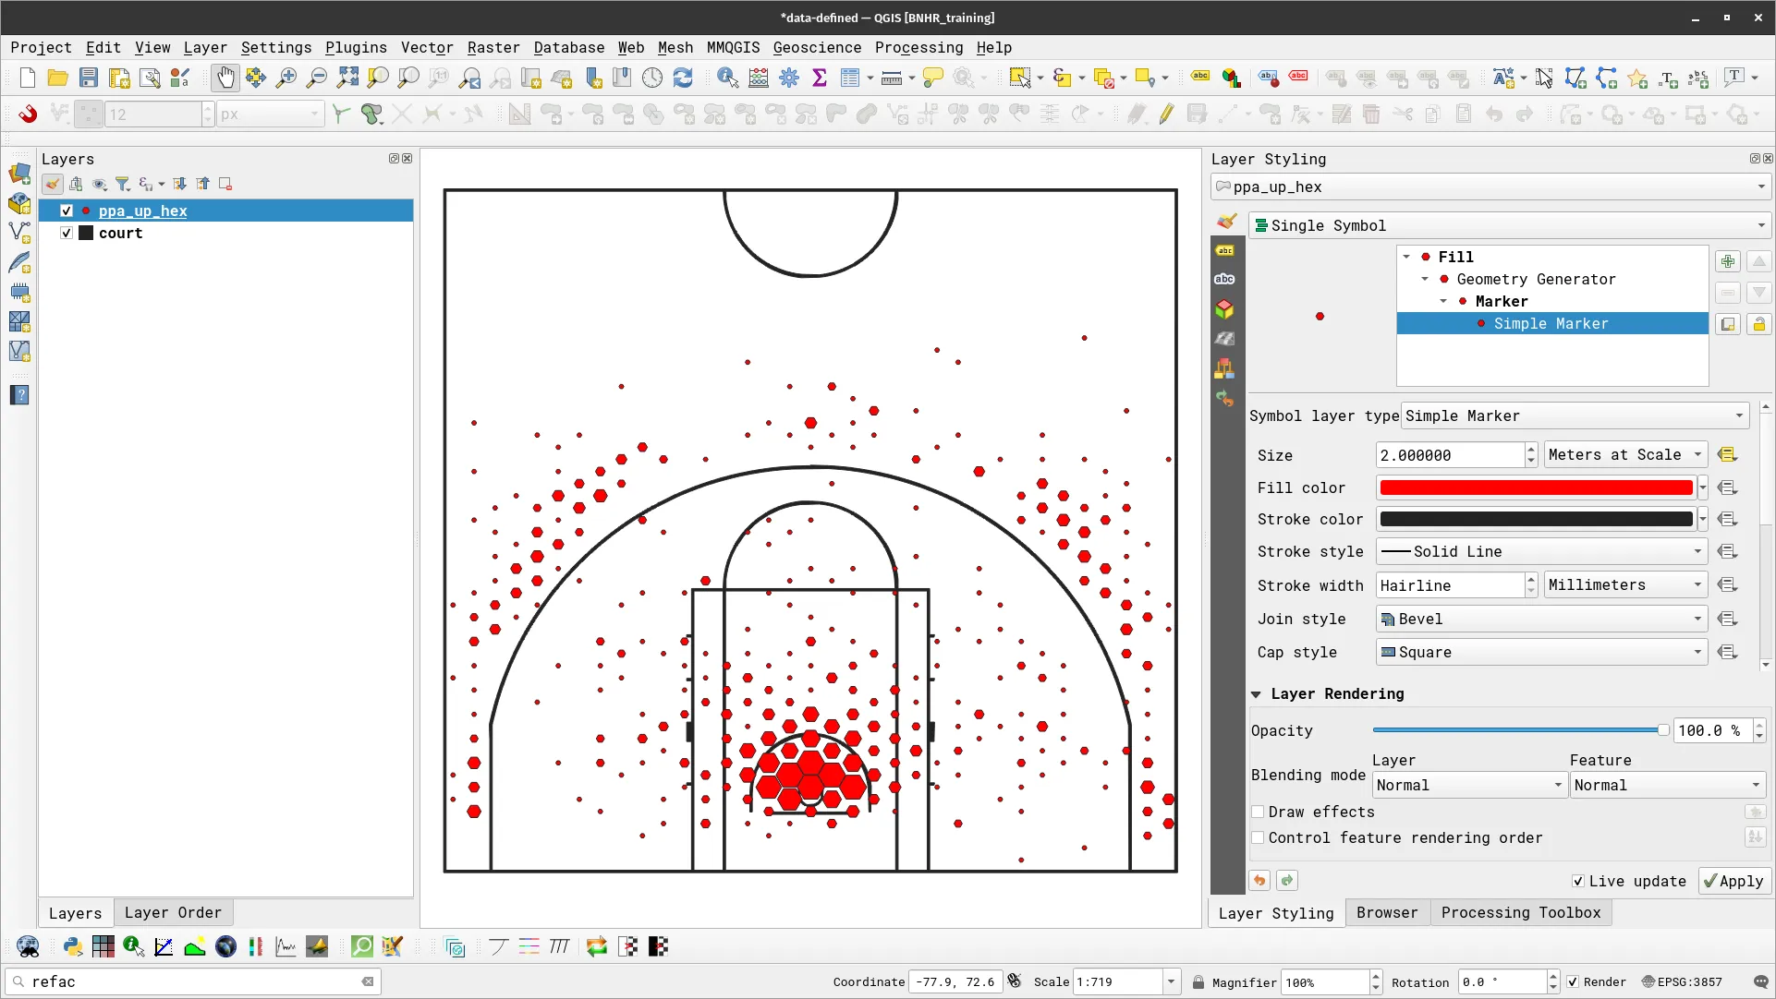The height and width of the screenshot is (999, 1776).
Task: Open the Vector menu
Action: 426,47
